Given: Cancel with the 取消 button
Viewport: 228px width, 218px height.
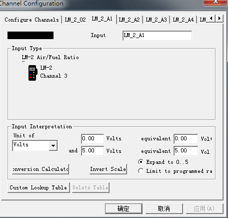Looking at the screenshot, I should [x=164, y=208].
